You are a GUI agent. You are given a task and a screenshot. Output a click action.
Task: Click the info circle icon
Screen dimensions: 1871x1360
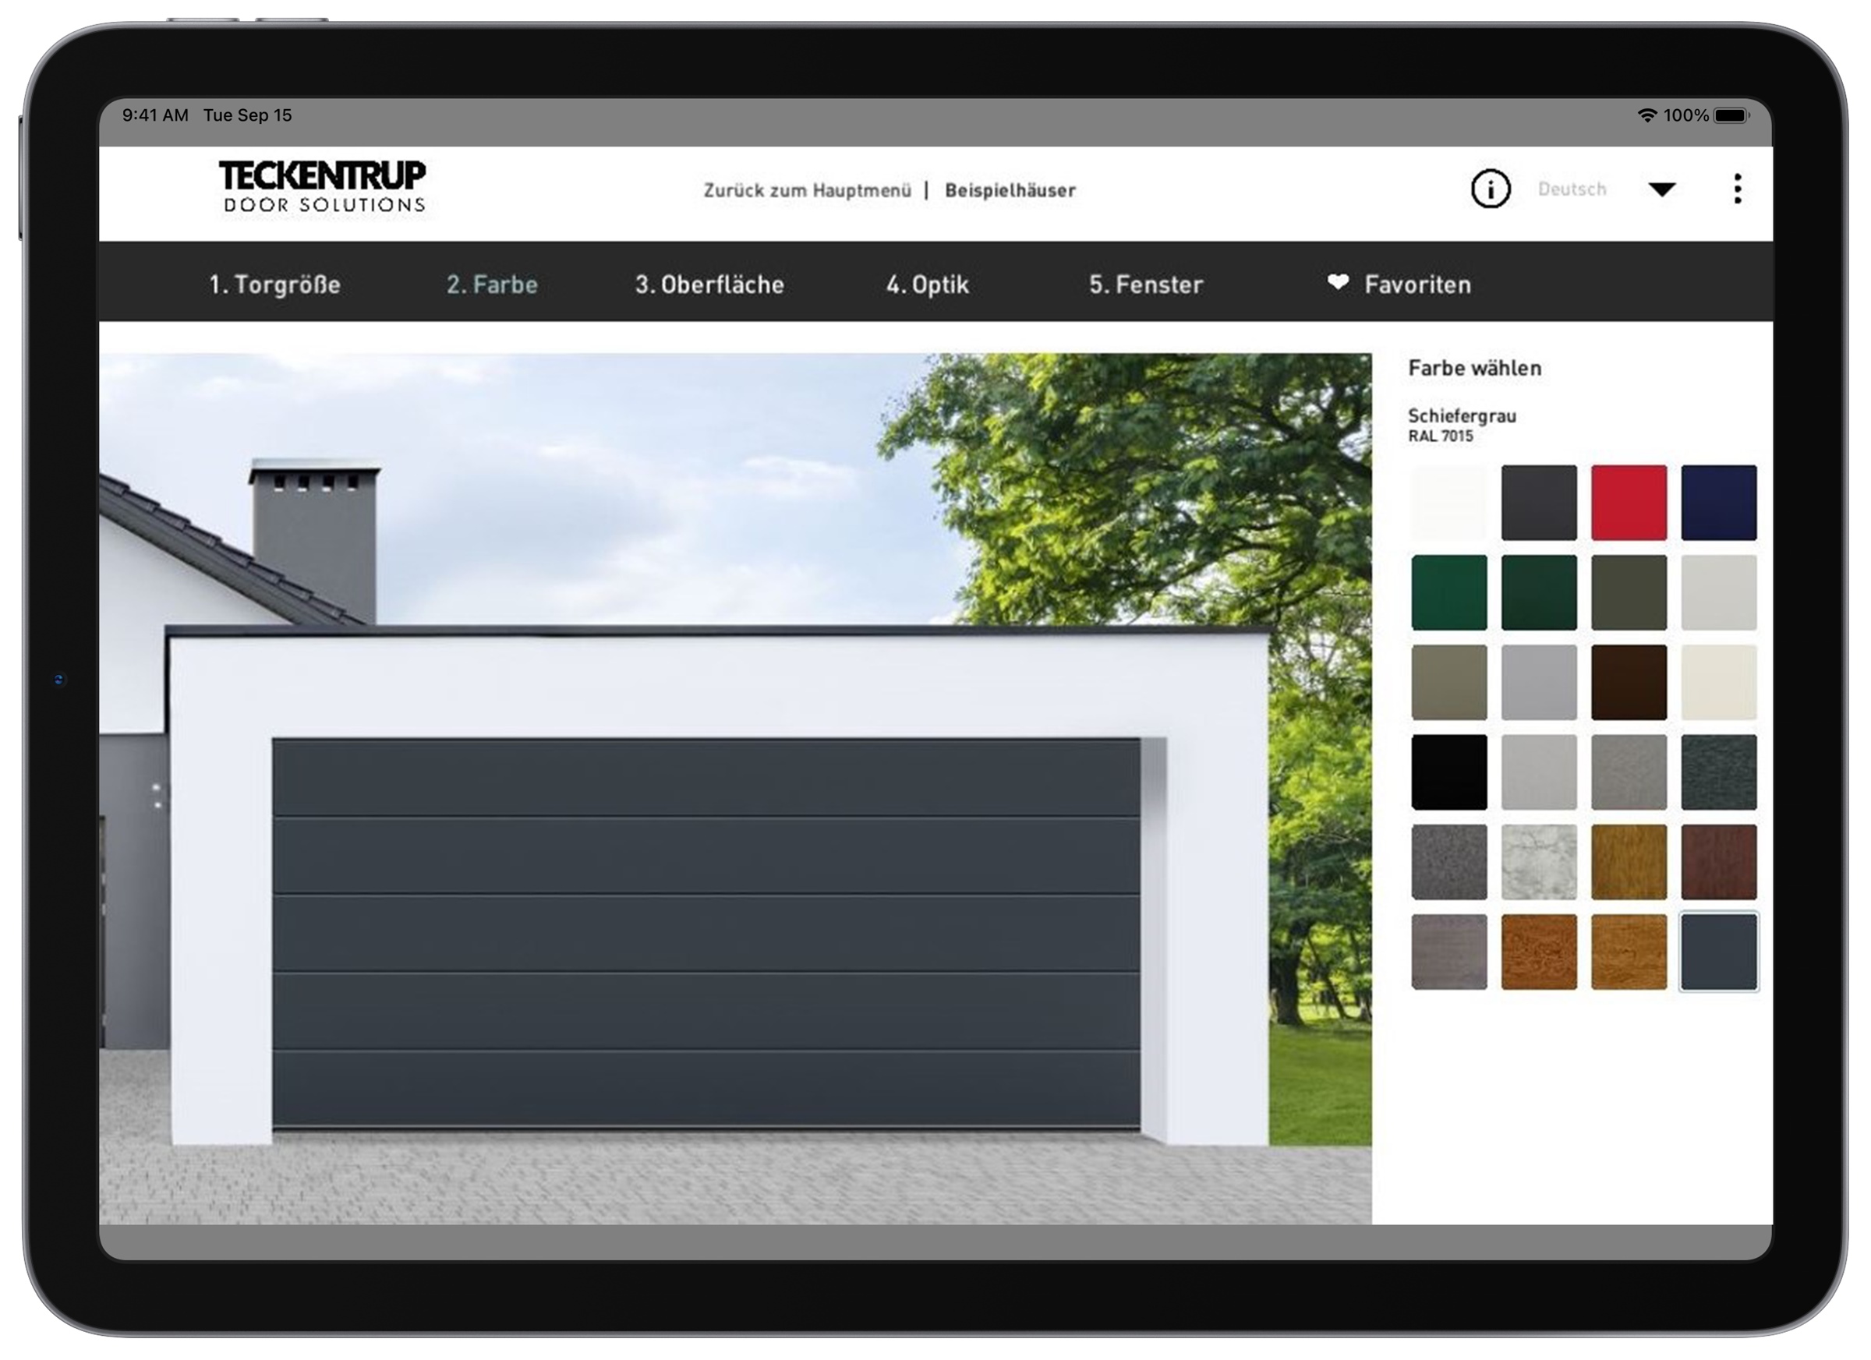click(1490, 189)
